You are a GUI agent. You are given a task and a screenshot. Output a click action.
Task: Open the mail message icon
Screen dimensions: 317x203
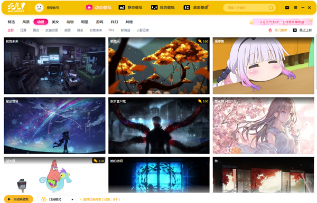pos(287,8)
